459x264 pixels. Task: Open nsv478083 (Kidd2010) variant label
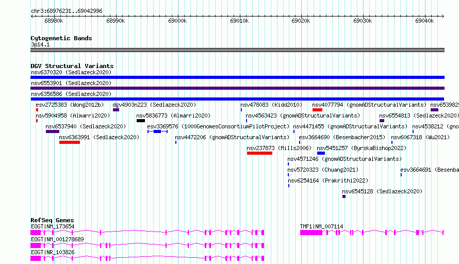(271, 105)
